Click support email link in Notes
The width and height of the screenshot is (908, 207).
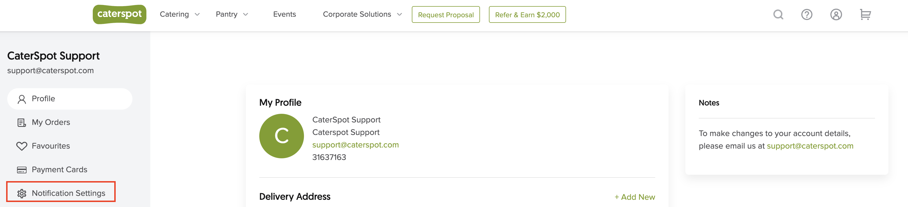(810, 146)
